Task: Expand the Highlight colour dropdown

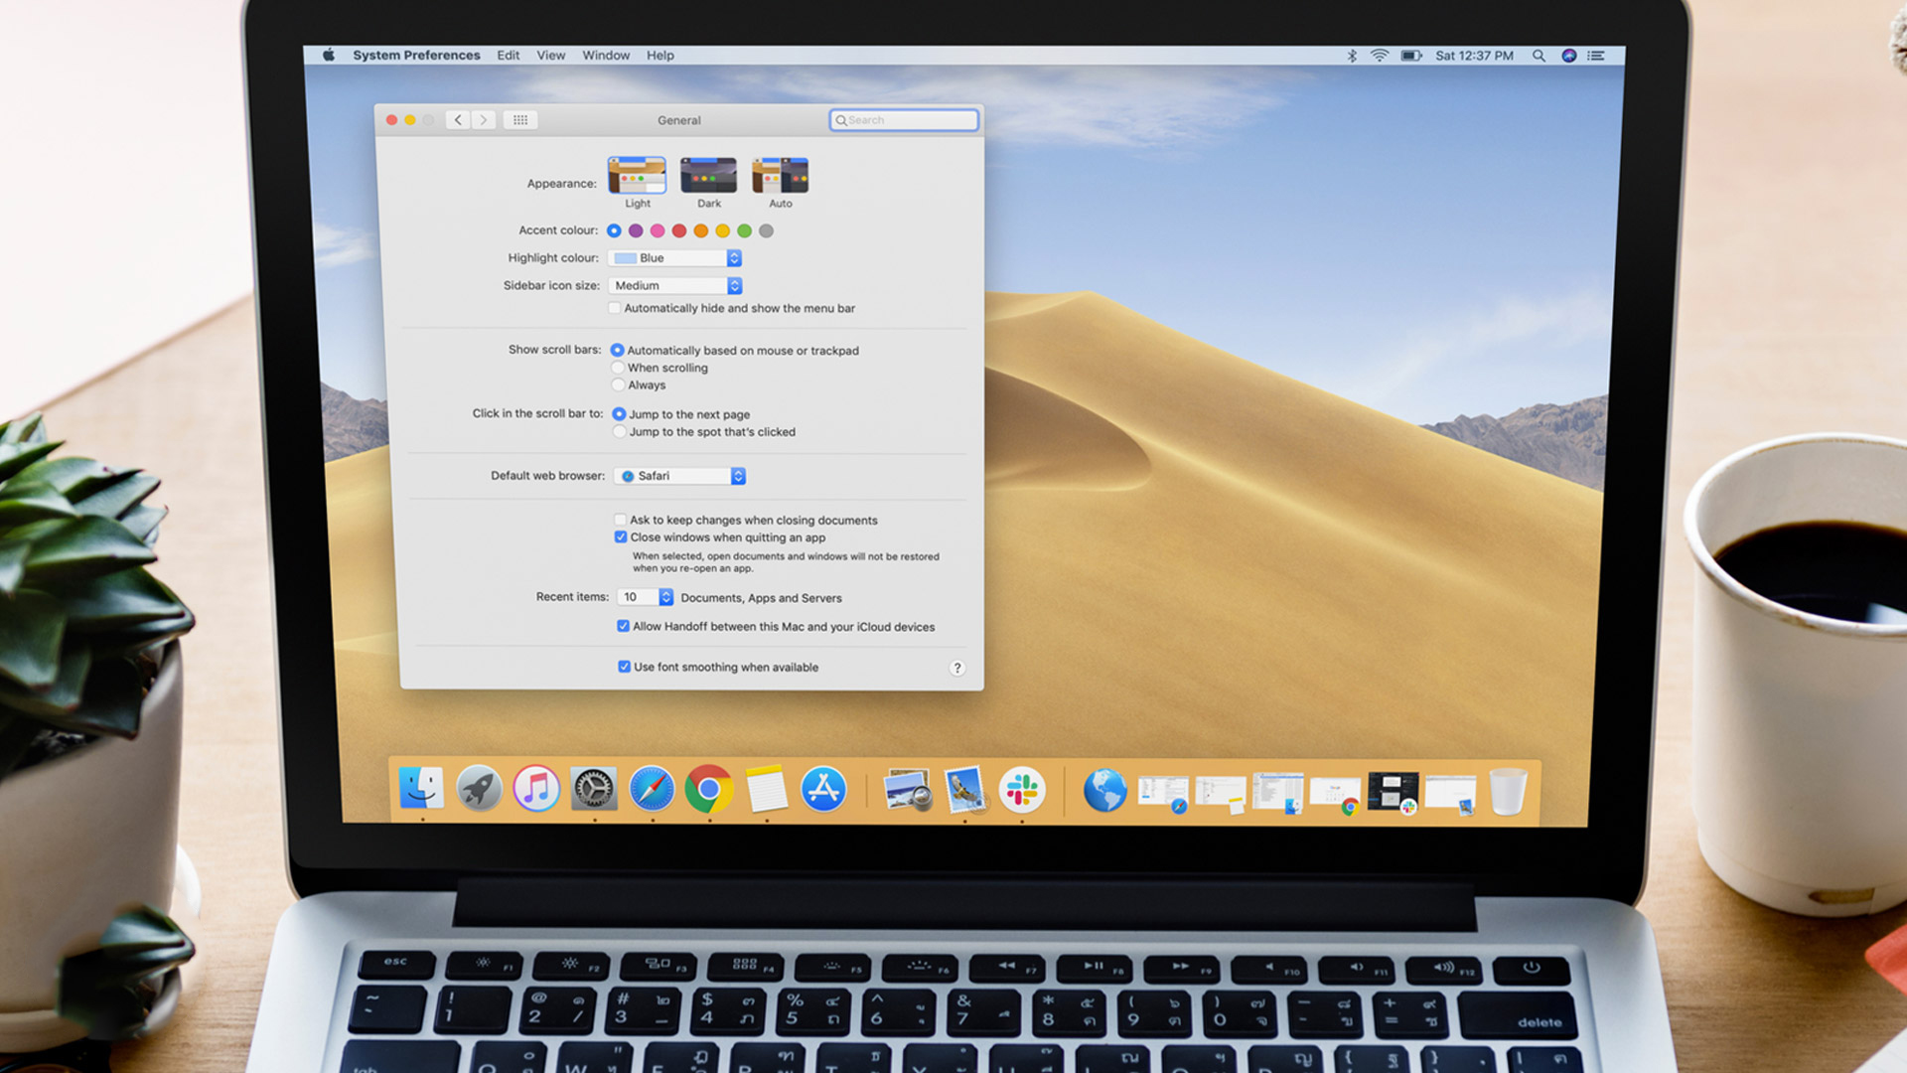Action: [675, 258]
